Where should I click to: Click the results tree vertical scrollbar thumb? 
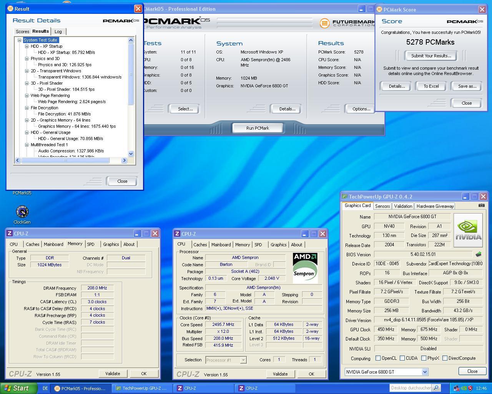pos(131,74)
